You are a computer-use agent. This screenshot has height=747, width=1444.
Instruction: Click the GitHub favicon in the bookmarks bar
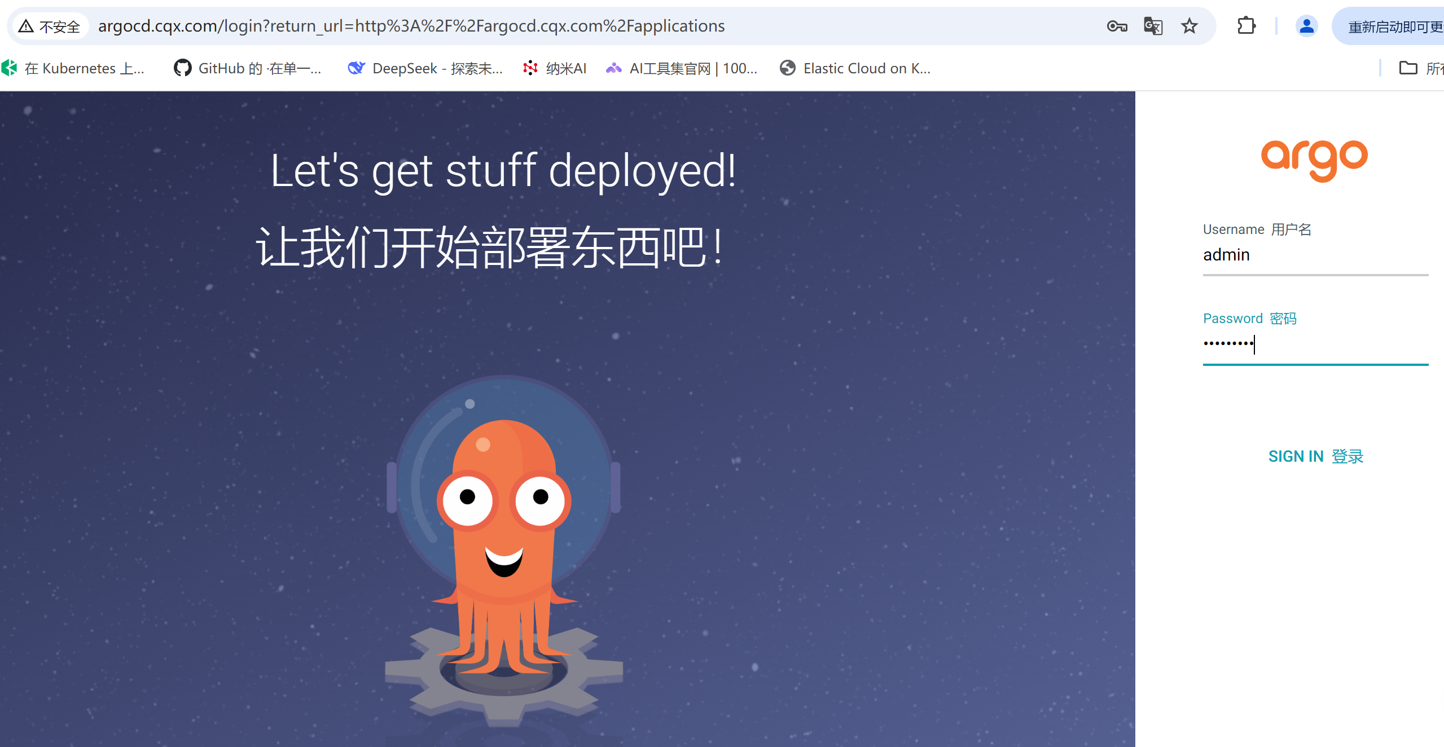[x=182, y=68]
